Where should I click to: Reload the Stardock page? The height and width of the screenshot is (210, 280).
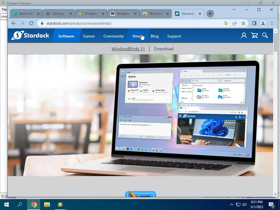click(31, 23)
